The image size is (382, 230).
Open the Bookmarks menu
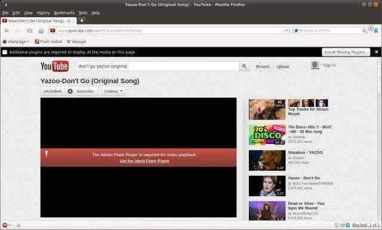(64, 13)
